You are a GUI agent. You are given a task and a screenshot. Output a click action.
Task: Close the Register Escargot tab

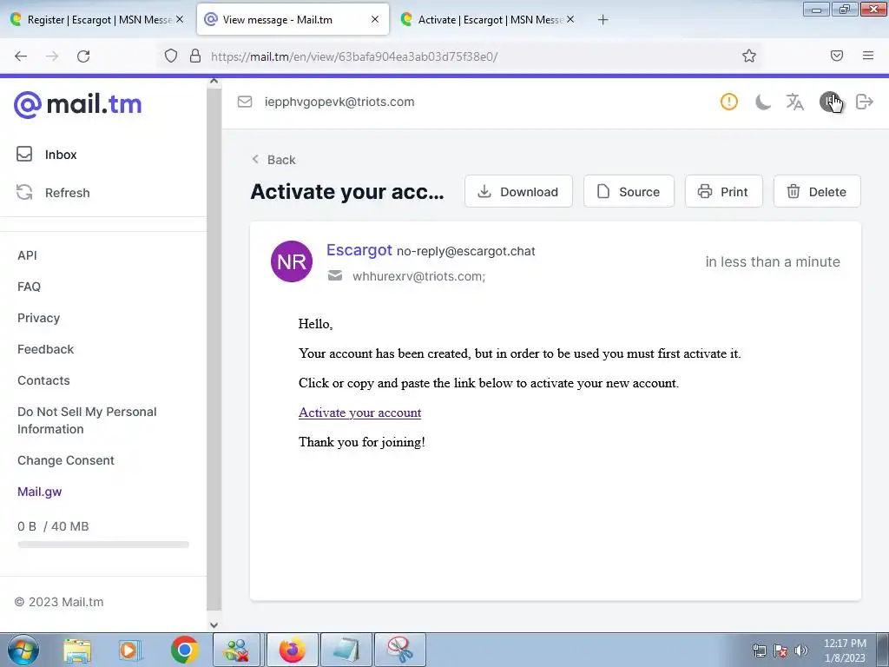tap(179, 19)
